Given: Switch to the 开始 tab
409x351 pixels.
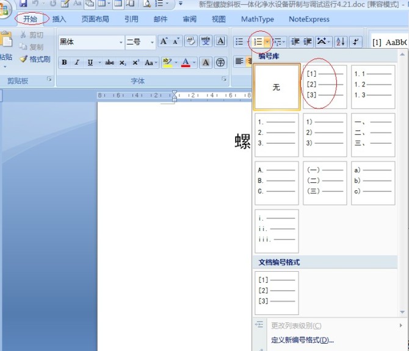Looking at the screenshot, I should (x=31, y=19).
